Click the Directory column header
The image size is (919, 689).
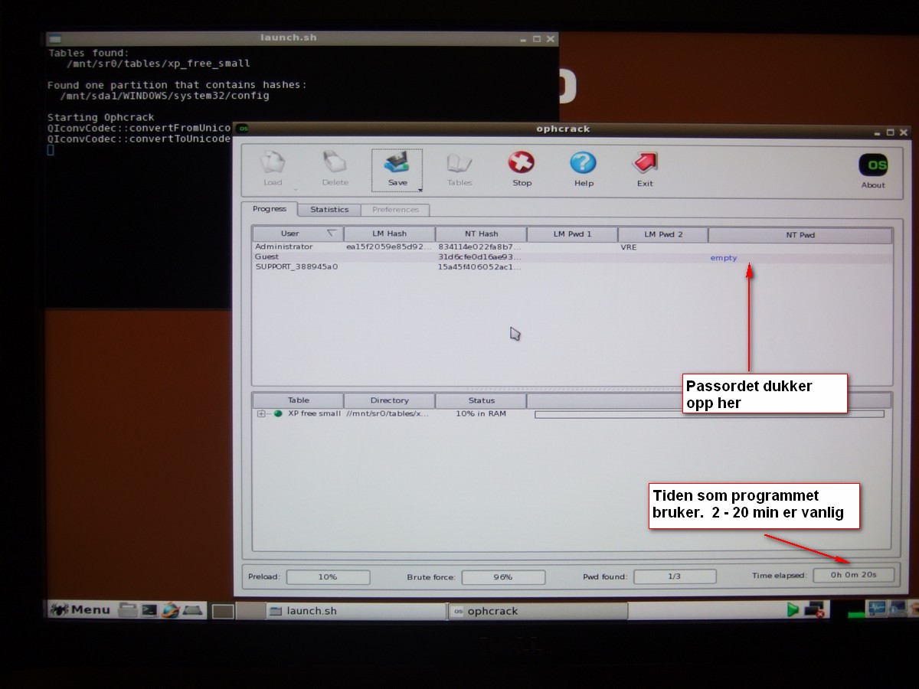pos(389,400)
